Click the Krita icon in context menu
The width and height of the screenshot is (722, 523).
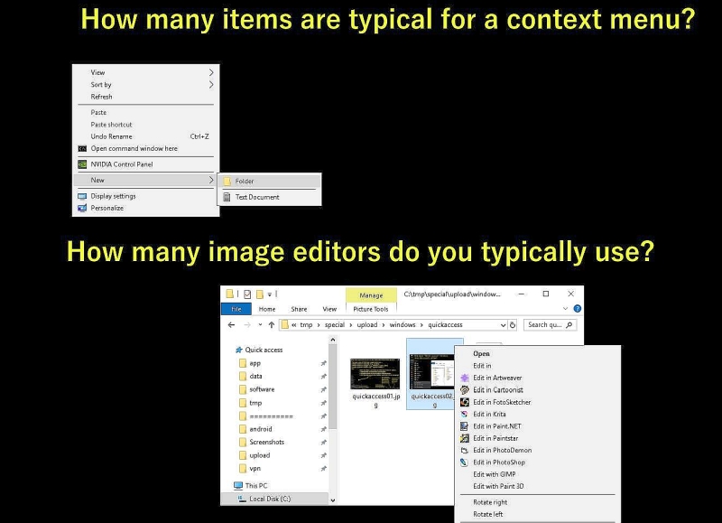point(465,415)
